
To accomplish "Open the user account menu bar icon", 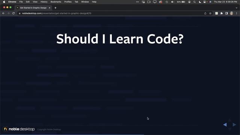I will [189, 2].
